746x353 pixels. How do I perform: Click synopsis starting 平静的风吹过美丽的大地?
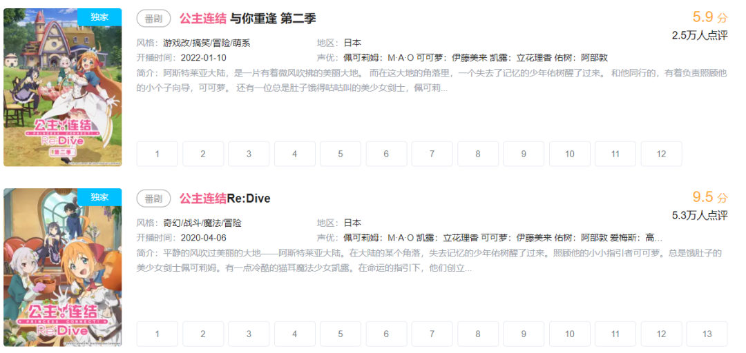tap(429, 261)
